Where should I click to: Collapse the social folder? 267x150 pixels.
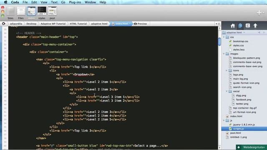(x=227, y=91)
